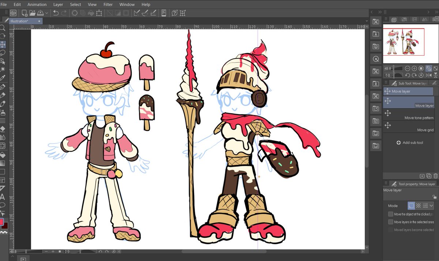Enable Move the object at clicked position
439x261 pixels.
pos(391,214)
